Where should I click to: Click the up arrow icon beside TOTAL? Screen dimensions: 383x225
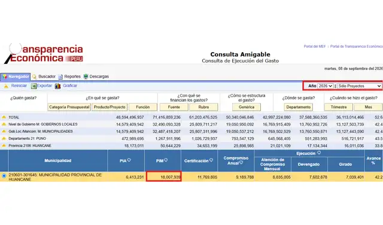(4, 117)
